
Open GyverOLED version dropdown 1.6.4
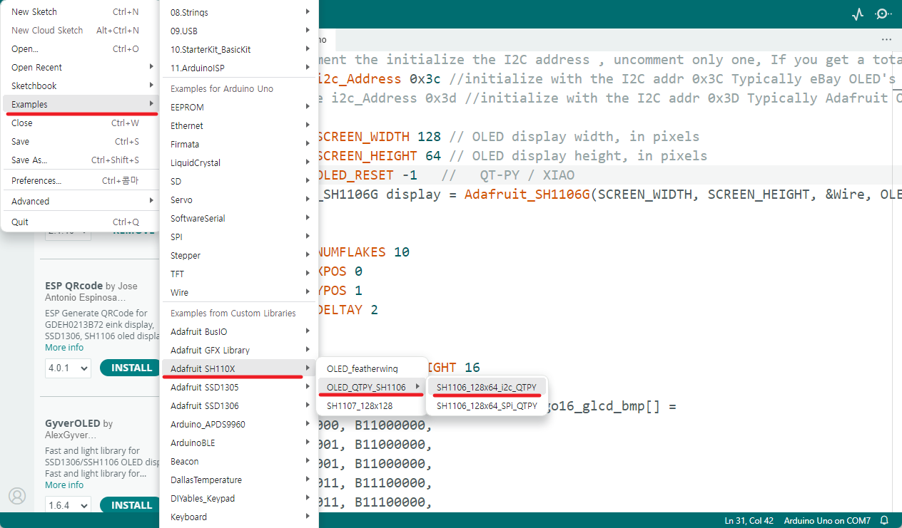69,506
